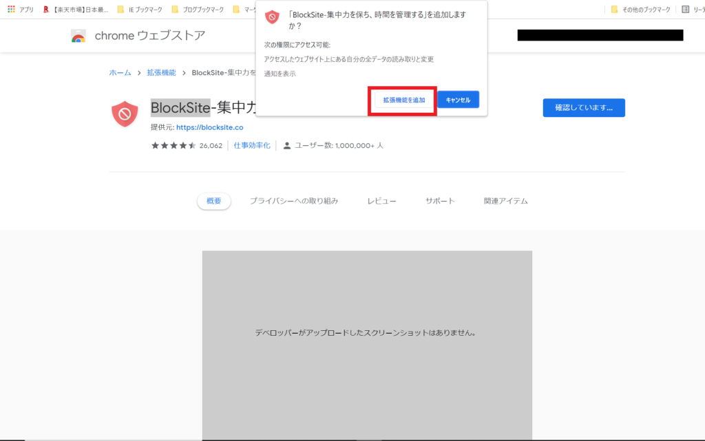
Task: Click the 確認しています... blue button
Action: (584, 108)
